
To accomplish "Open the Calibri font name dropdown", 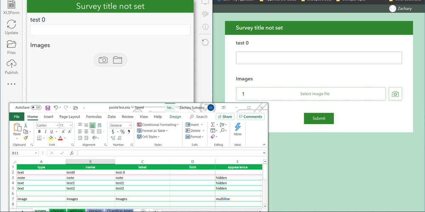I will tap(57, 125).
